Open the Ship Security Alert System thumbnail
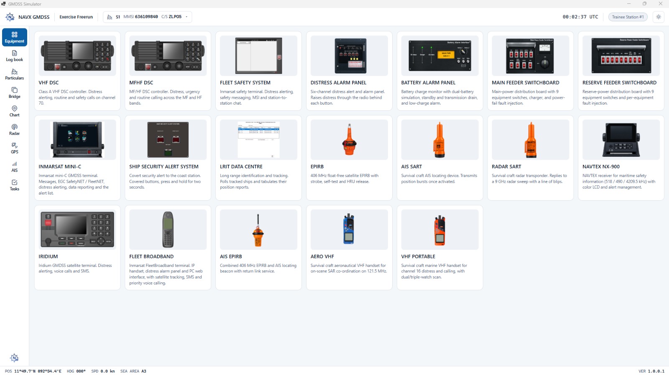Screen dimensions: 669x376 pos(168,140)
